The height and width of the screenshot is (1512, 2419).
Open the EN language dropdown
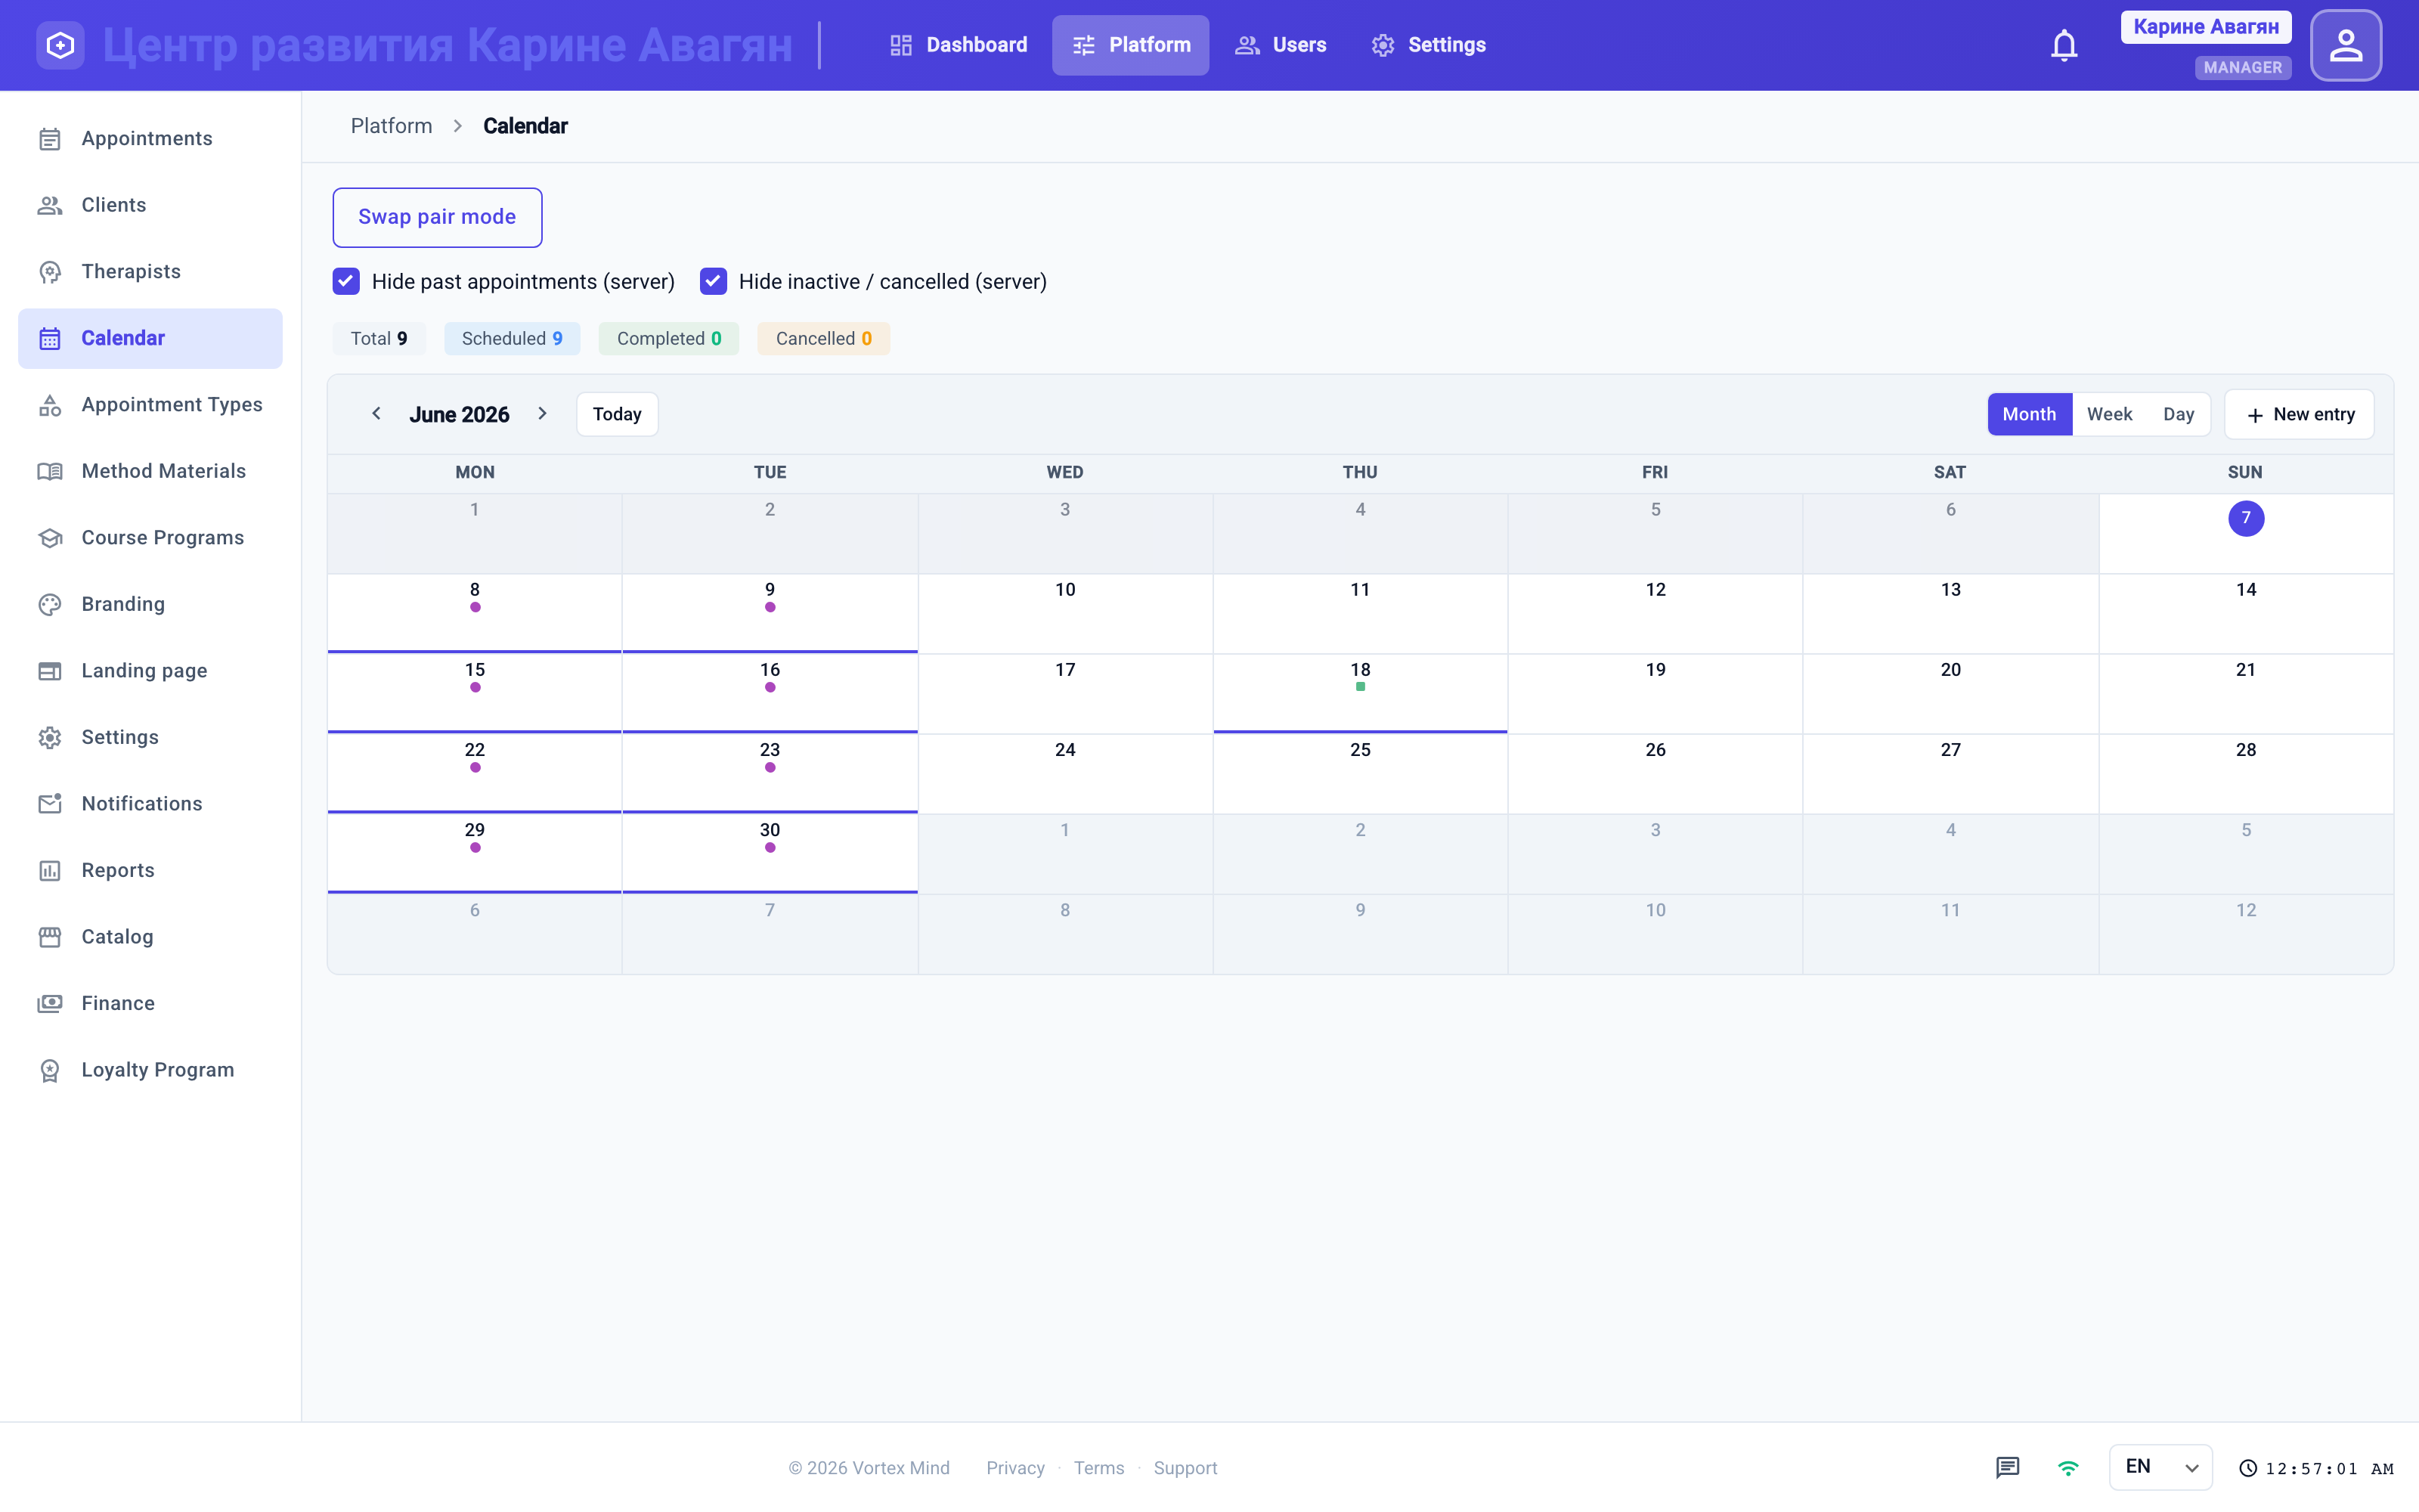point(2160,1467)
